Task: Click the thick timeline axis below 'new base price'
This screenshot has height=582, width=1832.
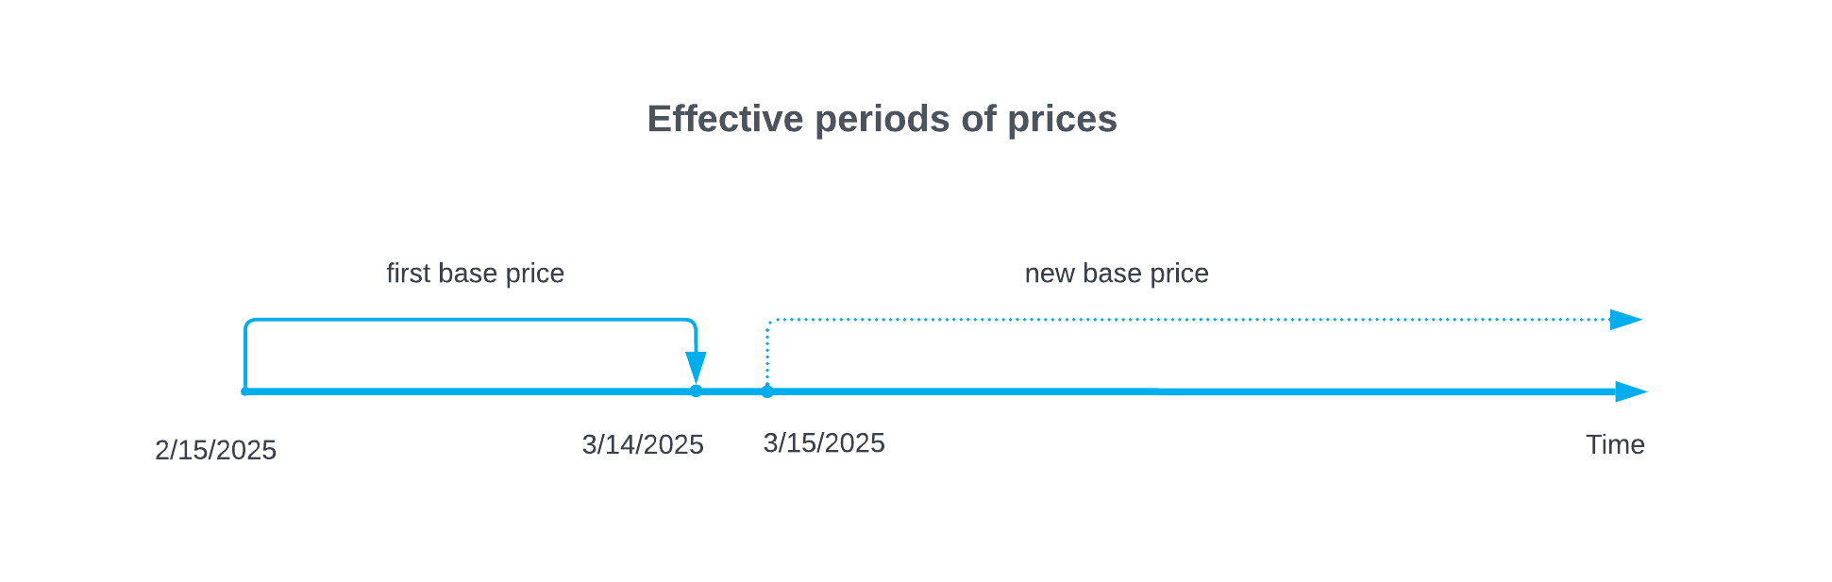Action: click(x=1117, y=391)
